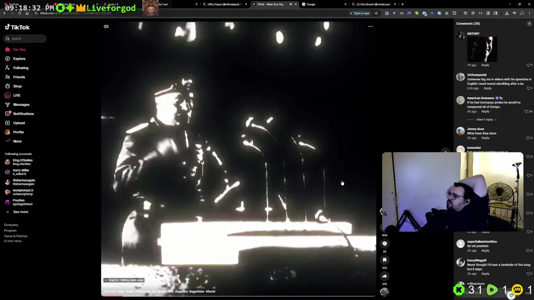Viewport: 534px width, 300px height.
Task: Like ANTONY's comment
Action: tap(529, 65)
